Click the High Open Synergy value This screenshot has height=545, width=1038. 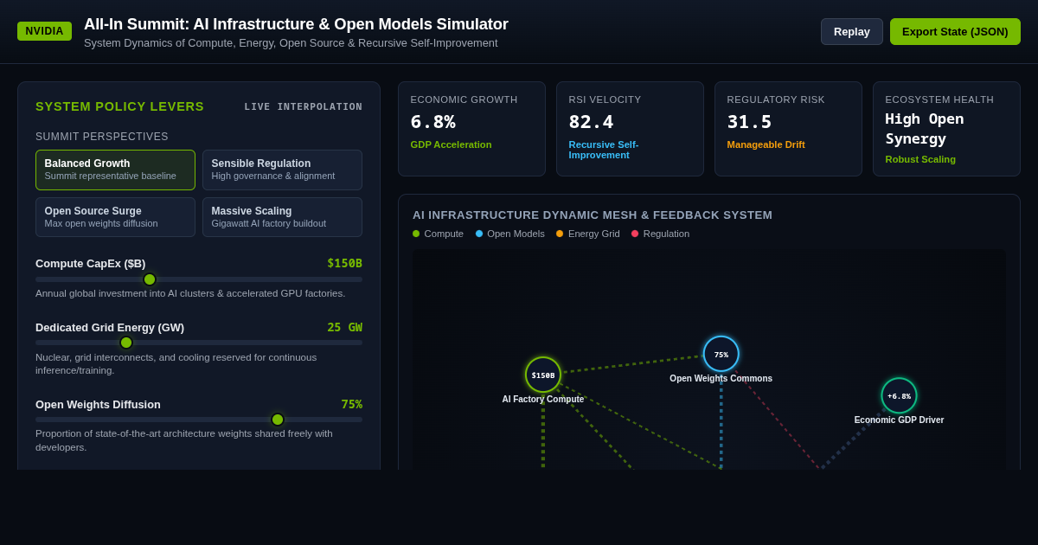click(x=924, y=129)
